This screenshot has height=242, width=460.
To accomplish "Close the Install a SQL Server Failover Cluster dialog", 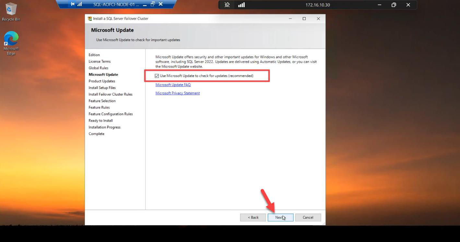I will pos(318,18).
